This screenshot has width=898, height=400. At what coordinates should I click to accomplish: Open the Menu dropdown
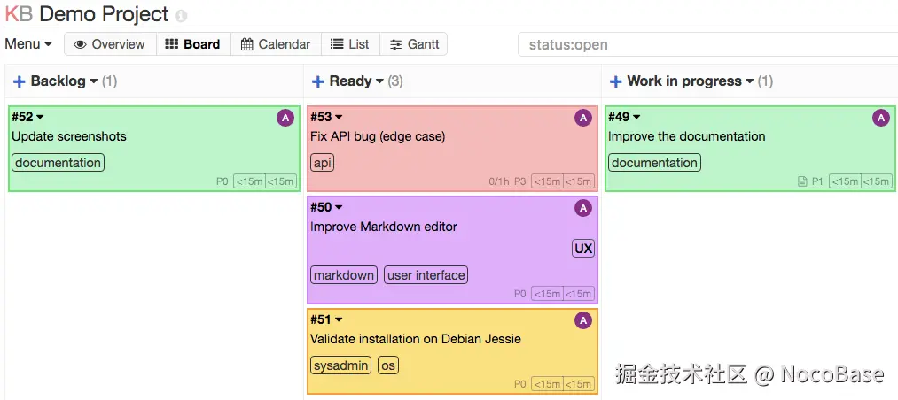click(x=28, y=44)
